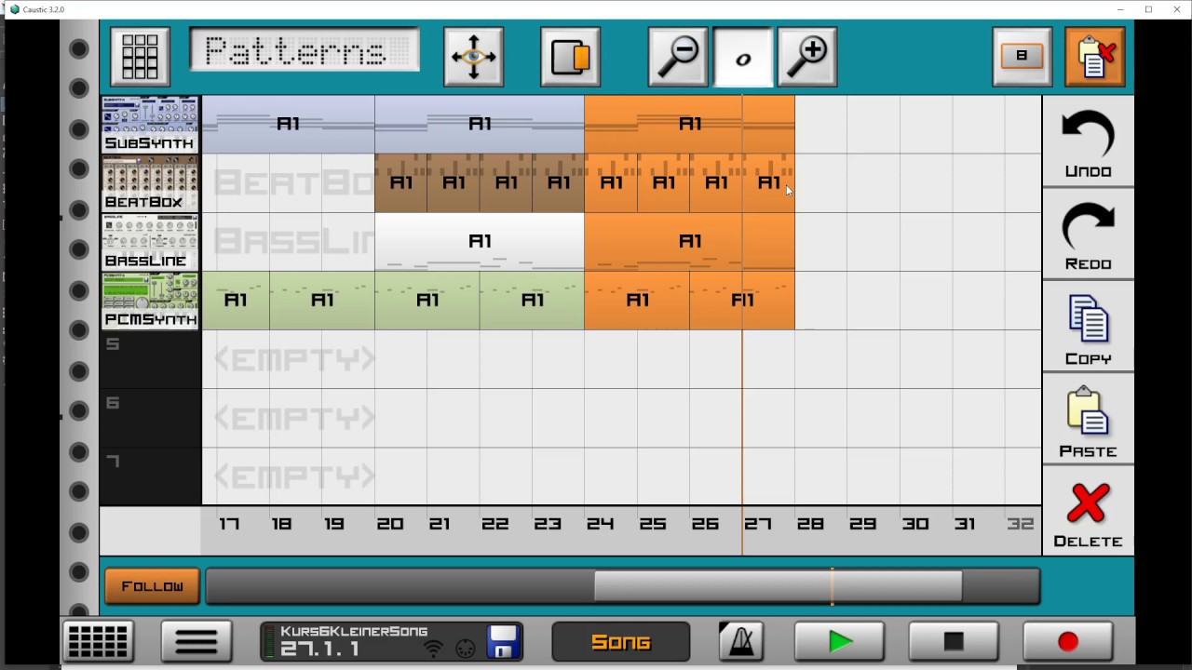1192x670 pixels.
Task: Maximize the Caustic window
Action: click(x=1148, y=9)
